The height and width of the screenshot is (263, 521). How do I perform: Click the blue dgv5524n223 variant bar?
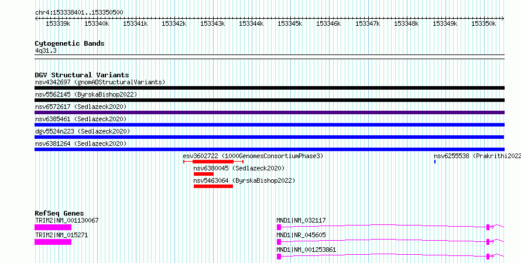(x=269, y=137)
